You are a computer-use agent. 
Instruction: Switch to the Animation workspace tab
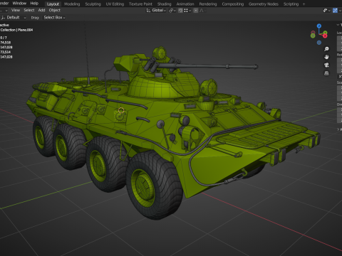185,4
